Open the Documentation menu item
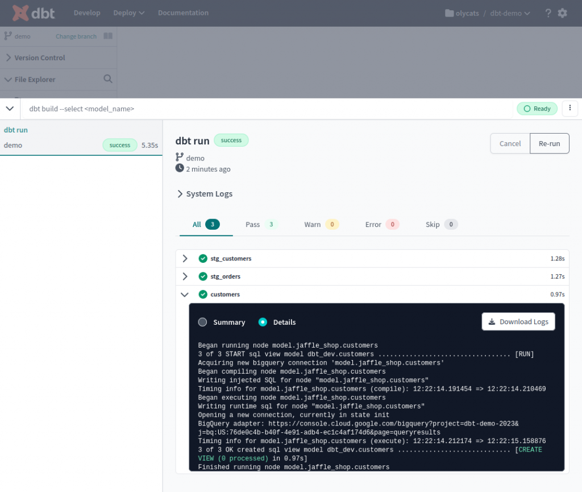The height and width of the screenshot is (492, 582). point(183,13)
